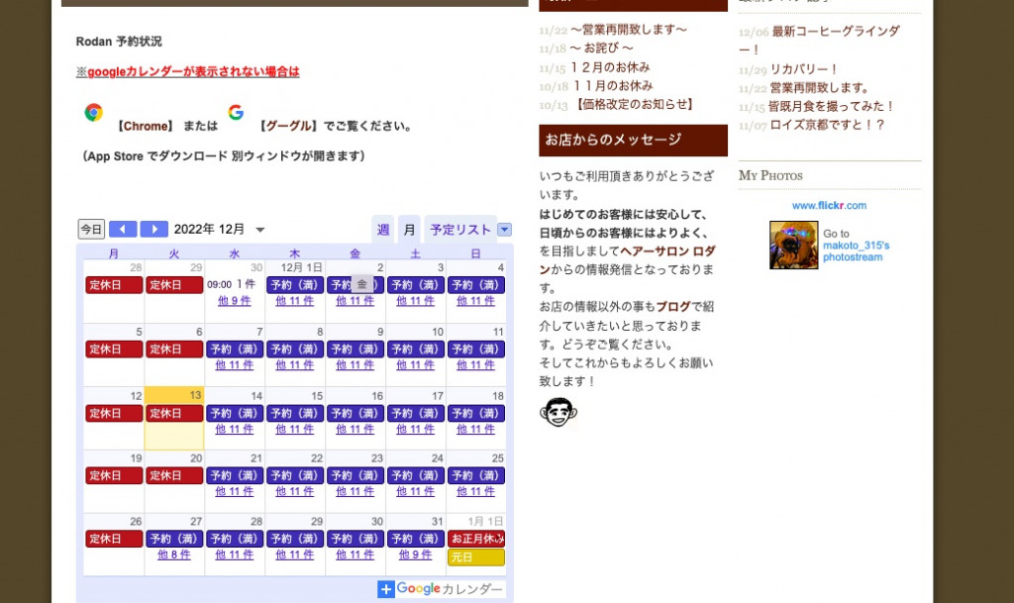Open the Flickr photo thumbnail

coord(793,245)
